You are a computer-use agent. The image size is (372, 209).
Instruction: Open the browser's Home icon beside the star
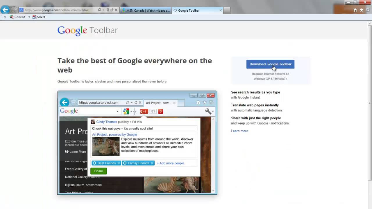coord(355,10)
